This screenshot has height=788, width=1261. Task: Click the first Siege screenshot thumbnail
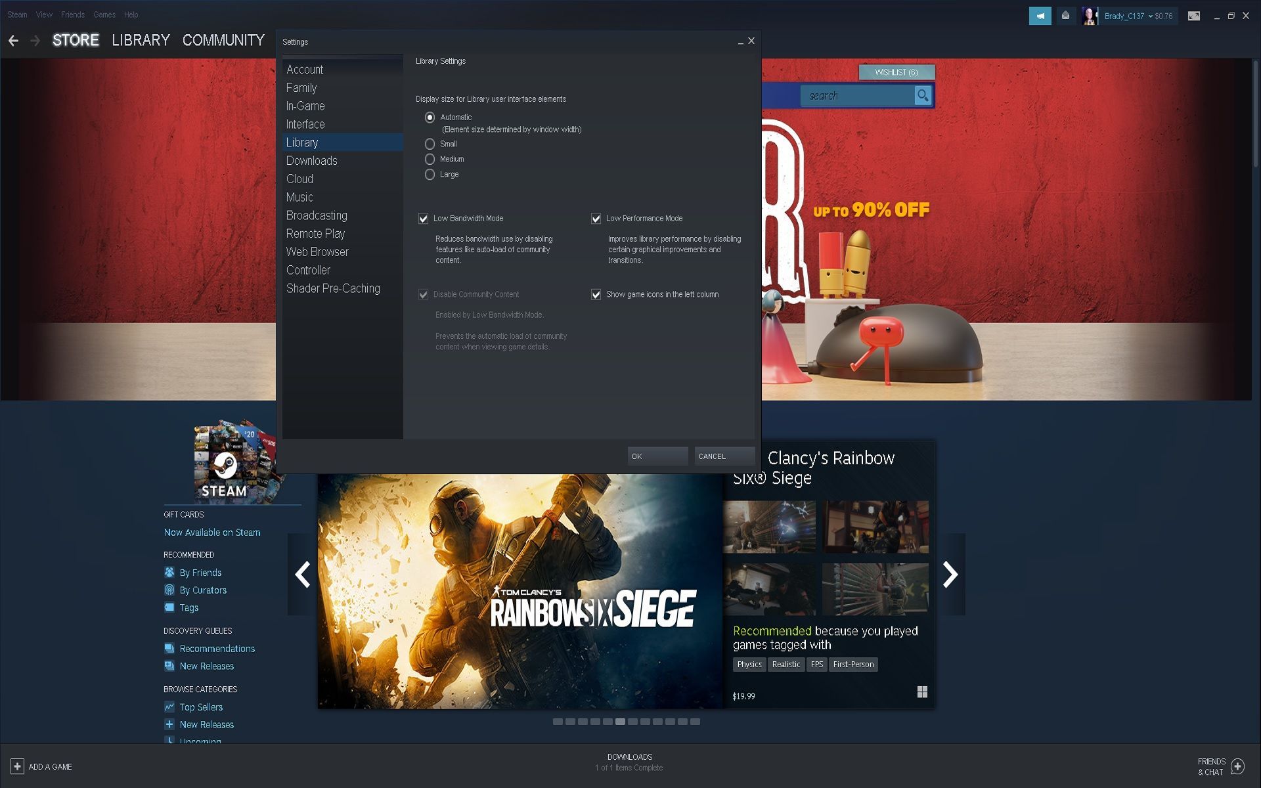point(769,527)
